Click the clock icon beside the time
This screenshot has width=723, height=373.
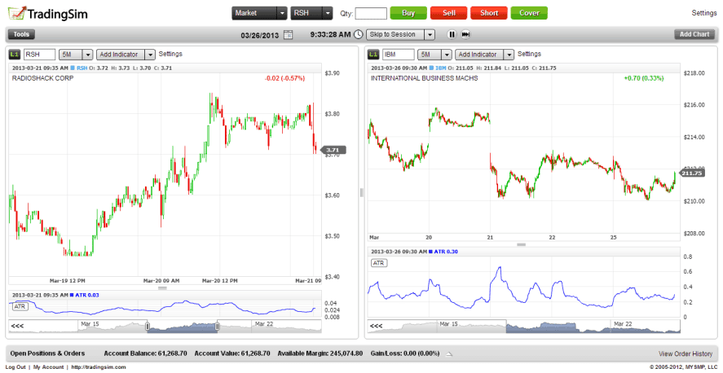tap(359, 35)
